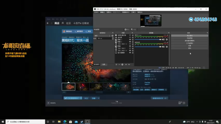The image size is (221, 124).
Task: Toggle lock on 游戏源 source
Action: 133,37
